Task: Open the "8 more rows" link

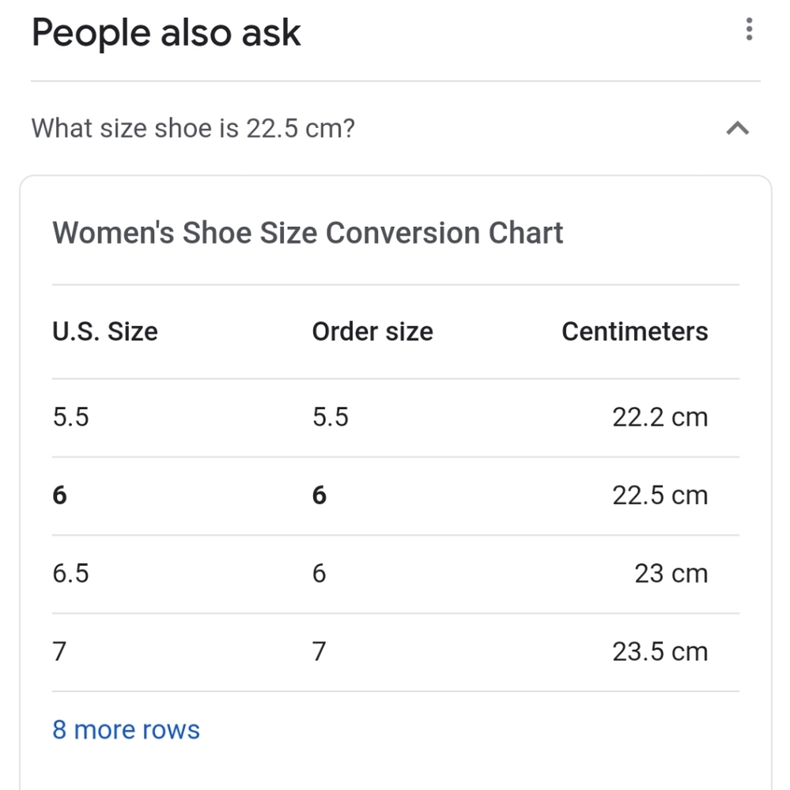Action: (126, 729)
